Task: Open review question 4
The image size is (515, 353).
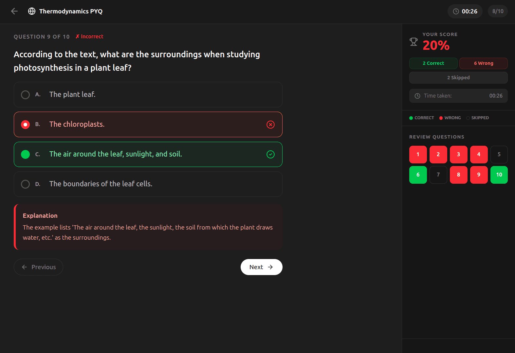Action: (479, 155)
